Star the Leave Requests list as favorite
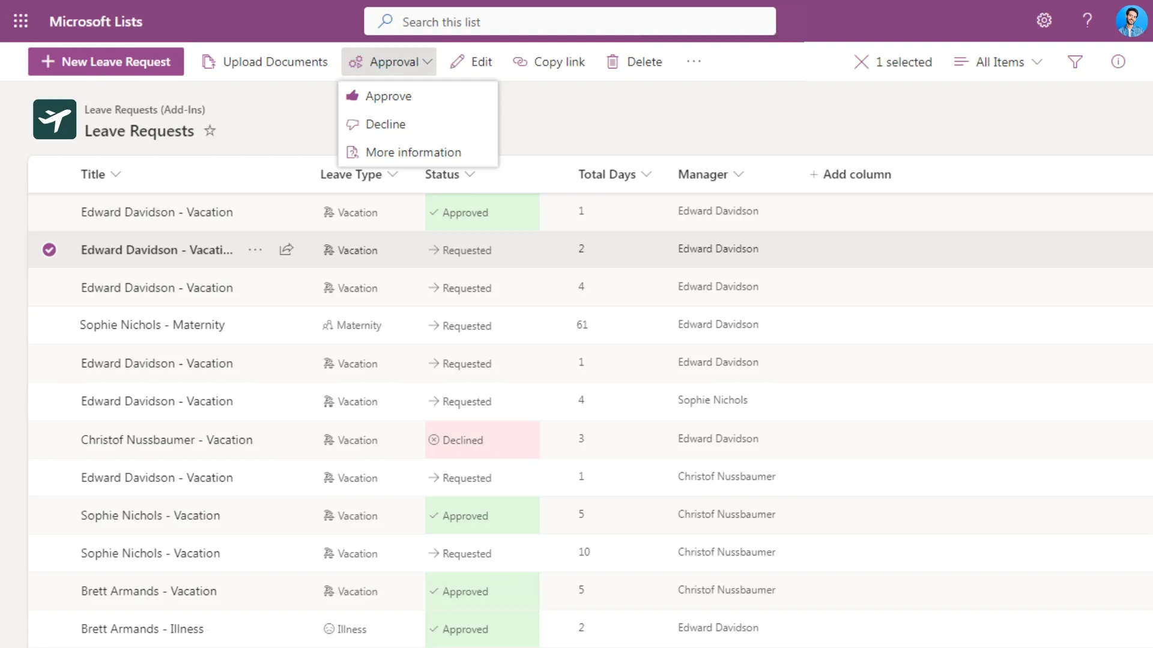 (210, 130)
